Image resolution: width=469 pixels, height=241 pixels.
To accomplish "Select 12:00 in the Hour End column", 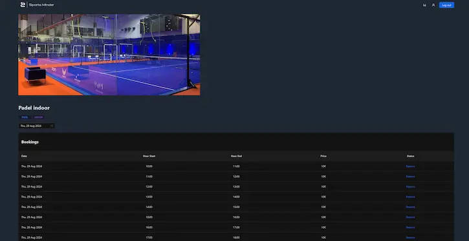I will tap(236, 177).
